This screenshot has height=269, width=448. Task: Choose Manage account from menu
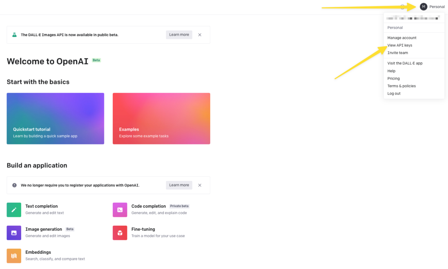tap(402, 38)
